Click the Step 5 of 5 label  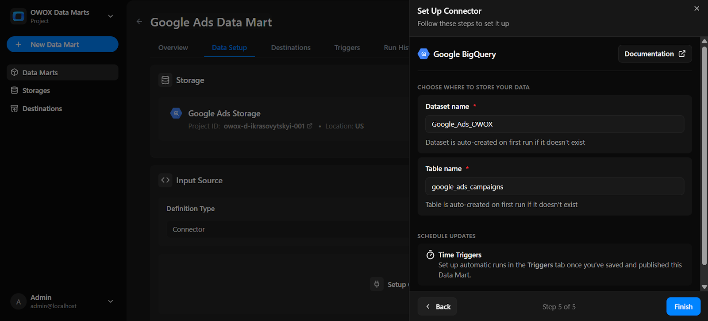559,306
